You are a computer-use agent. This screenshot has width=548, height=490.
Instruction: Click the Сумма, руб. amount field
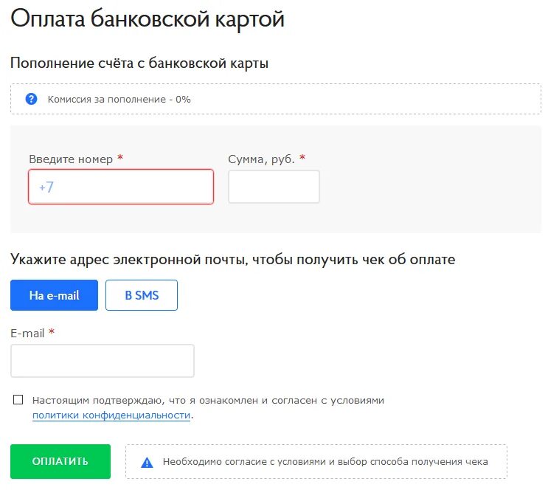[x=274, y=187]
